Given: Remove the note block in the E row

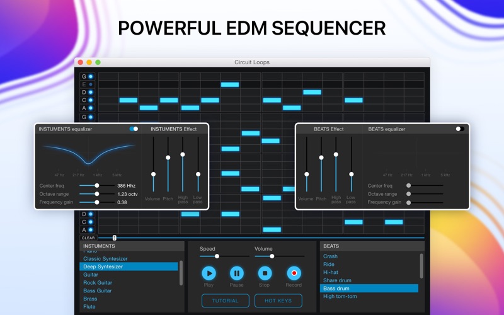Looking at the screenshot, I should click(230, 84).
